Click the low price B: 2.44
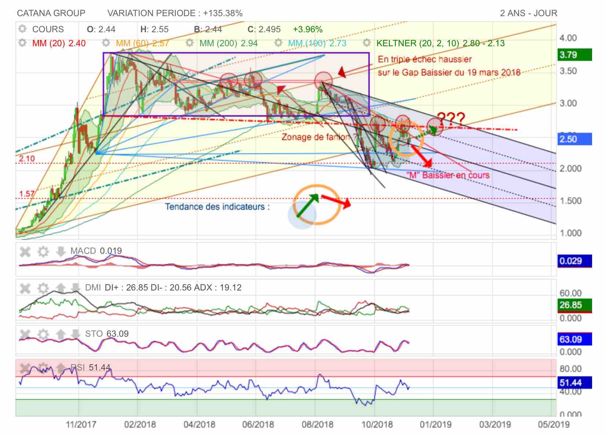 pyautogui.click(x=208, y=29)
